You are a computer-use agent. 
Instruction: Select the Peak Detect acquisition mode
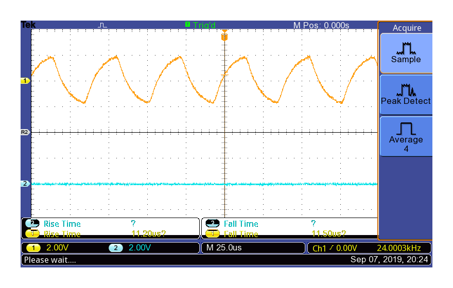(406, 95)
